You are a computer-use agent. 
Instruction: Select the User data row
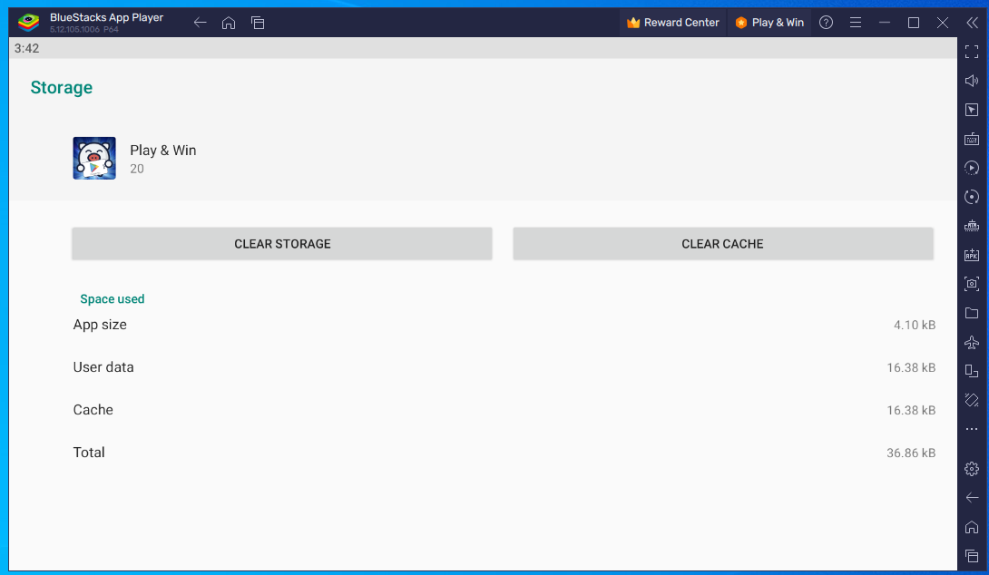pos(504,367)
